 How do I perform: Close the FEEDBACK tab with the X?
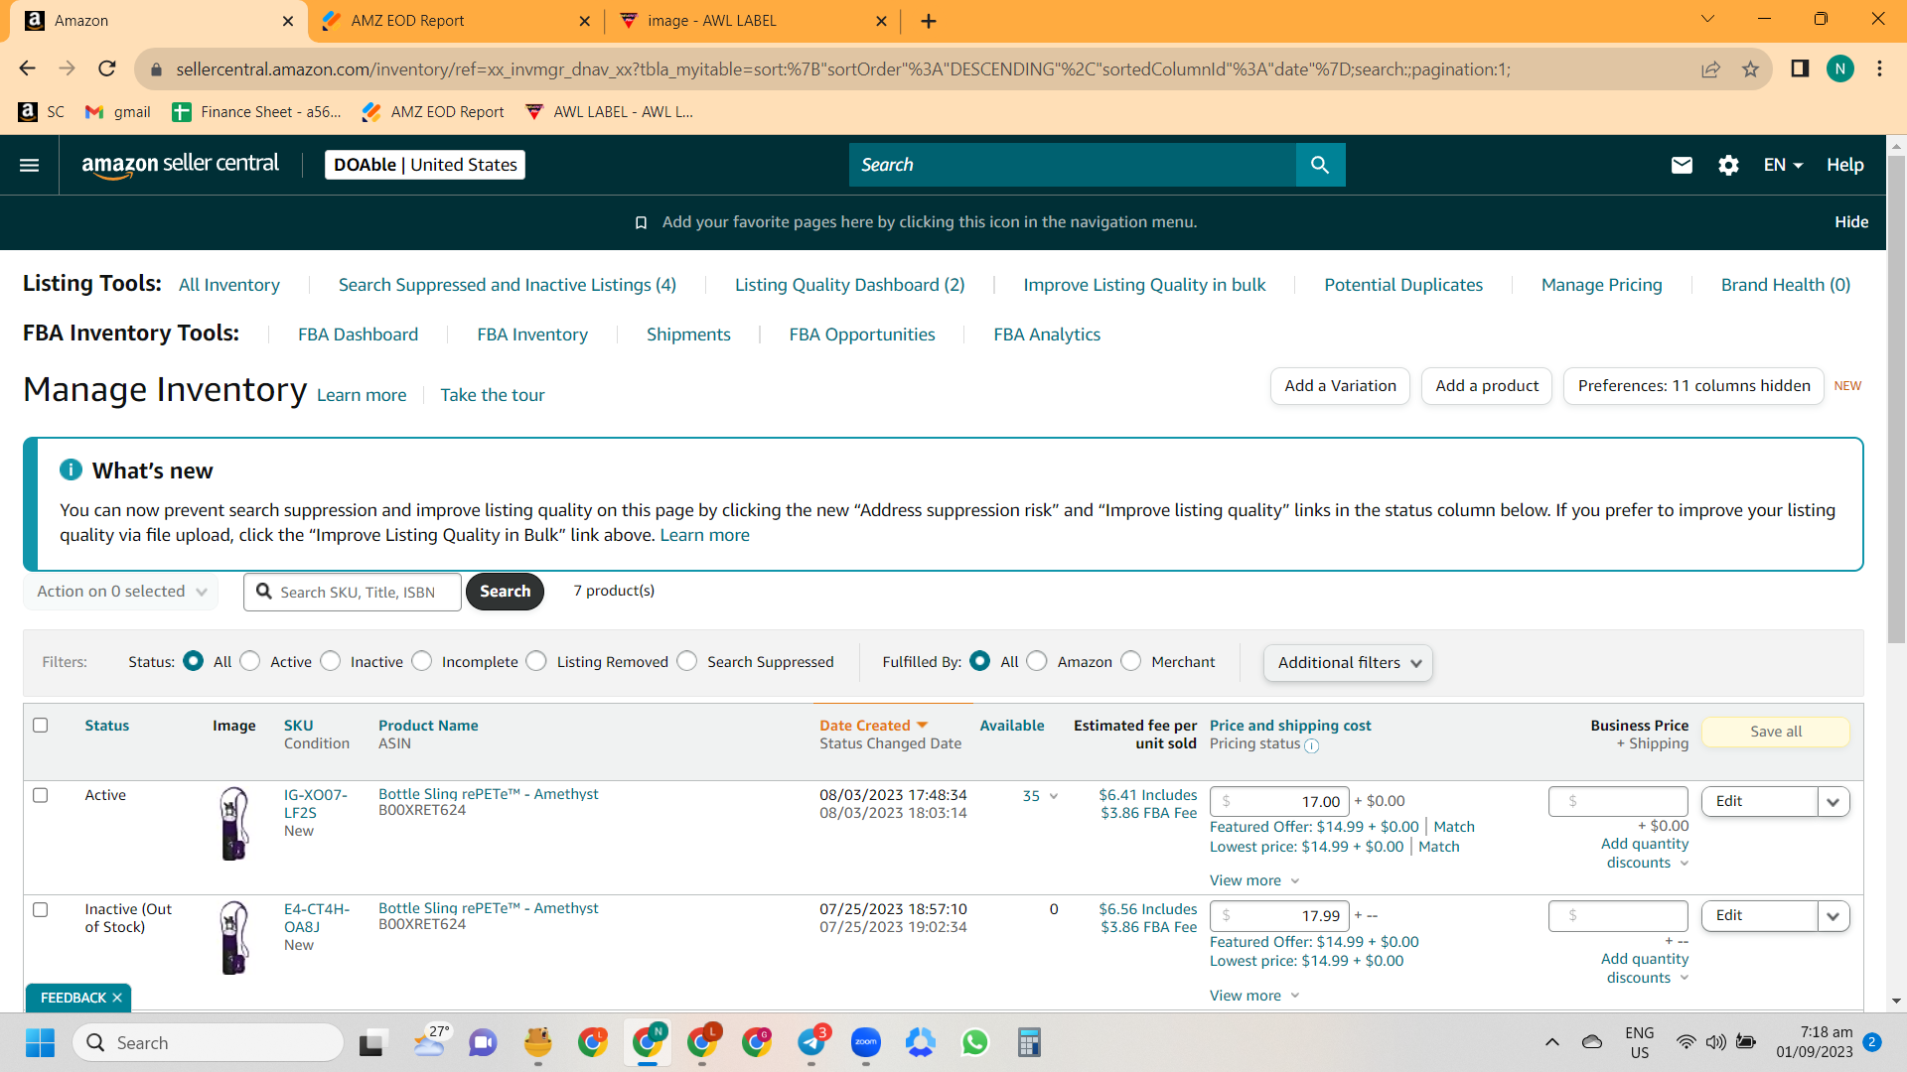point(117,998)
